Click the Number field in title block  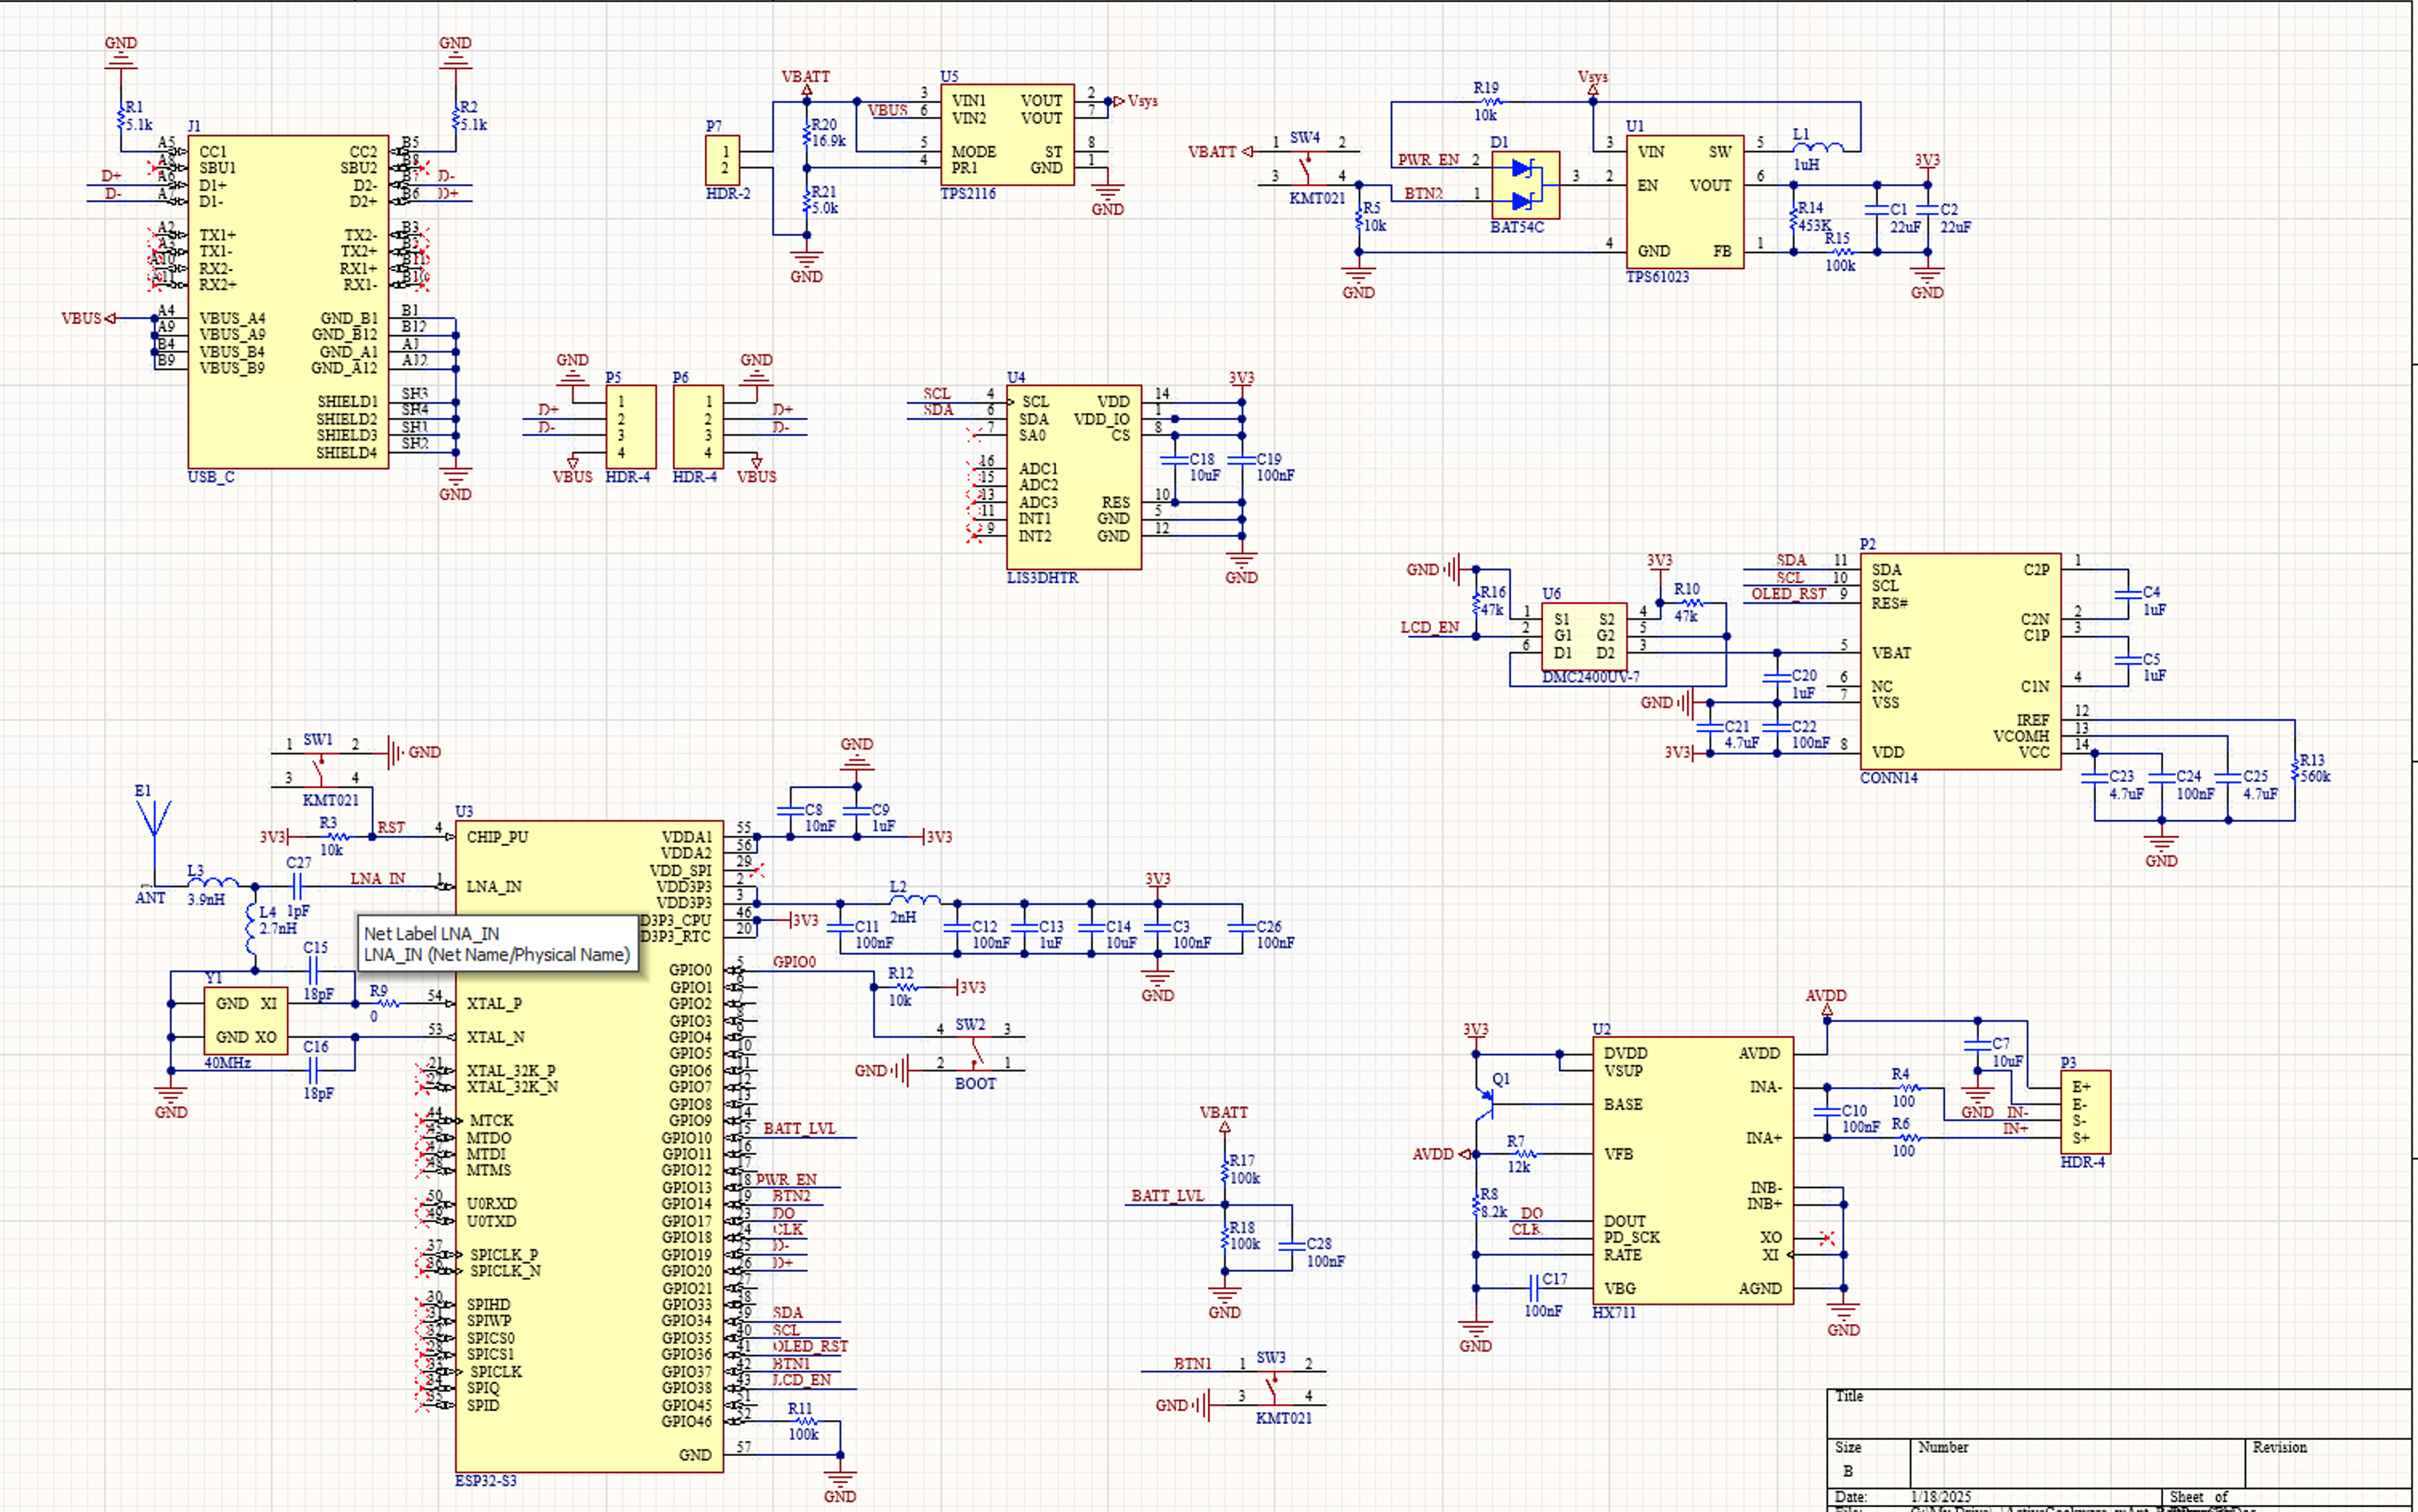2077,1463
